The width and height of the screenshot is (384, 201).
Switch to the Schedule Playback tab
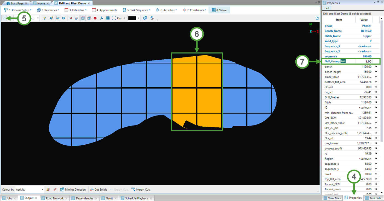tap(136, 198)
